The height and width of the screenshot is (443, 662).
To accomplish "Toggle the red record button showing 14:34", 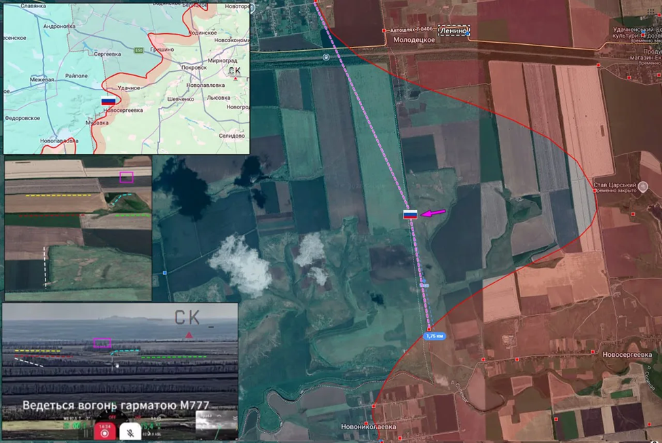I will point(104,430).
